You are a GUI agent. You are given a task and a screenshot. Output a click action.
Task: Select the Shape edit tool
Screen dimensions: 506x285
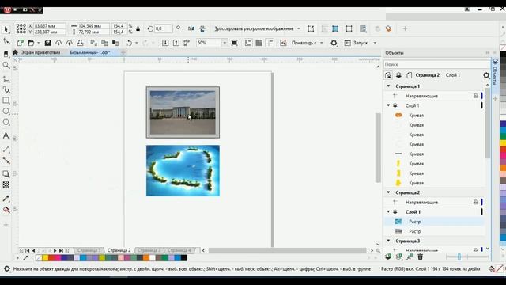[x=6, y=41]
